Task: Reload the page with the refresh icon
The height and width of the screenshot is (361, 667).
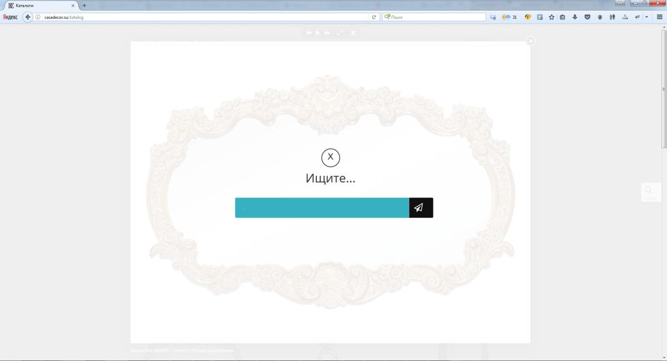Action: pos(374,17)
